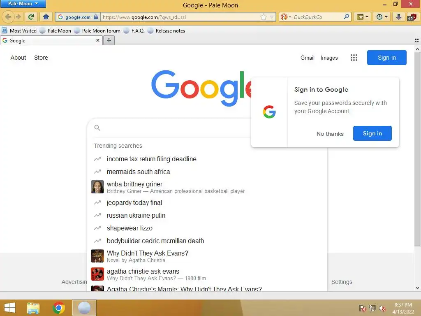Open the Action Center flag in the tray

pyautogui.click(x=362, y=308)
